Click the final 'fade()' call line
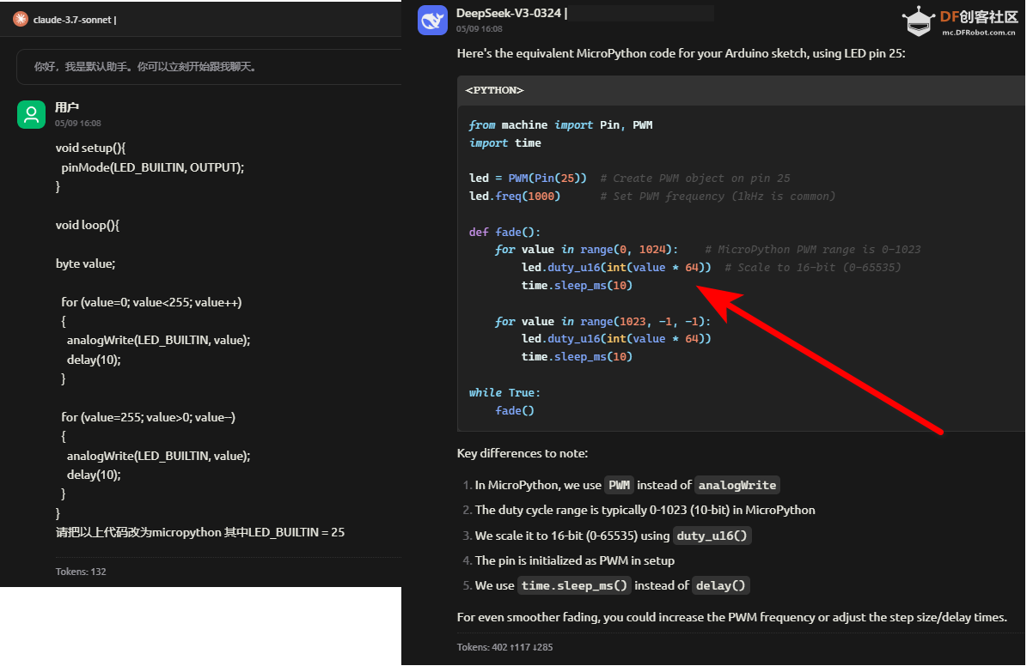The height and width of the screenshot is (672, 1033). pyautogui.click(x=515, y=410)
